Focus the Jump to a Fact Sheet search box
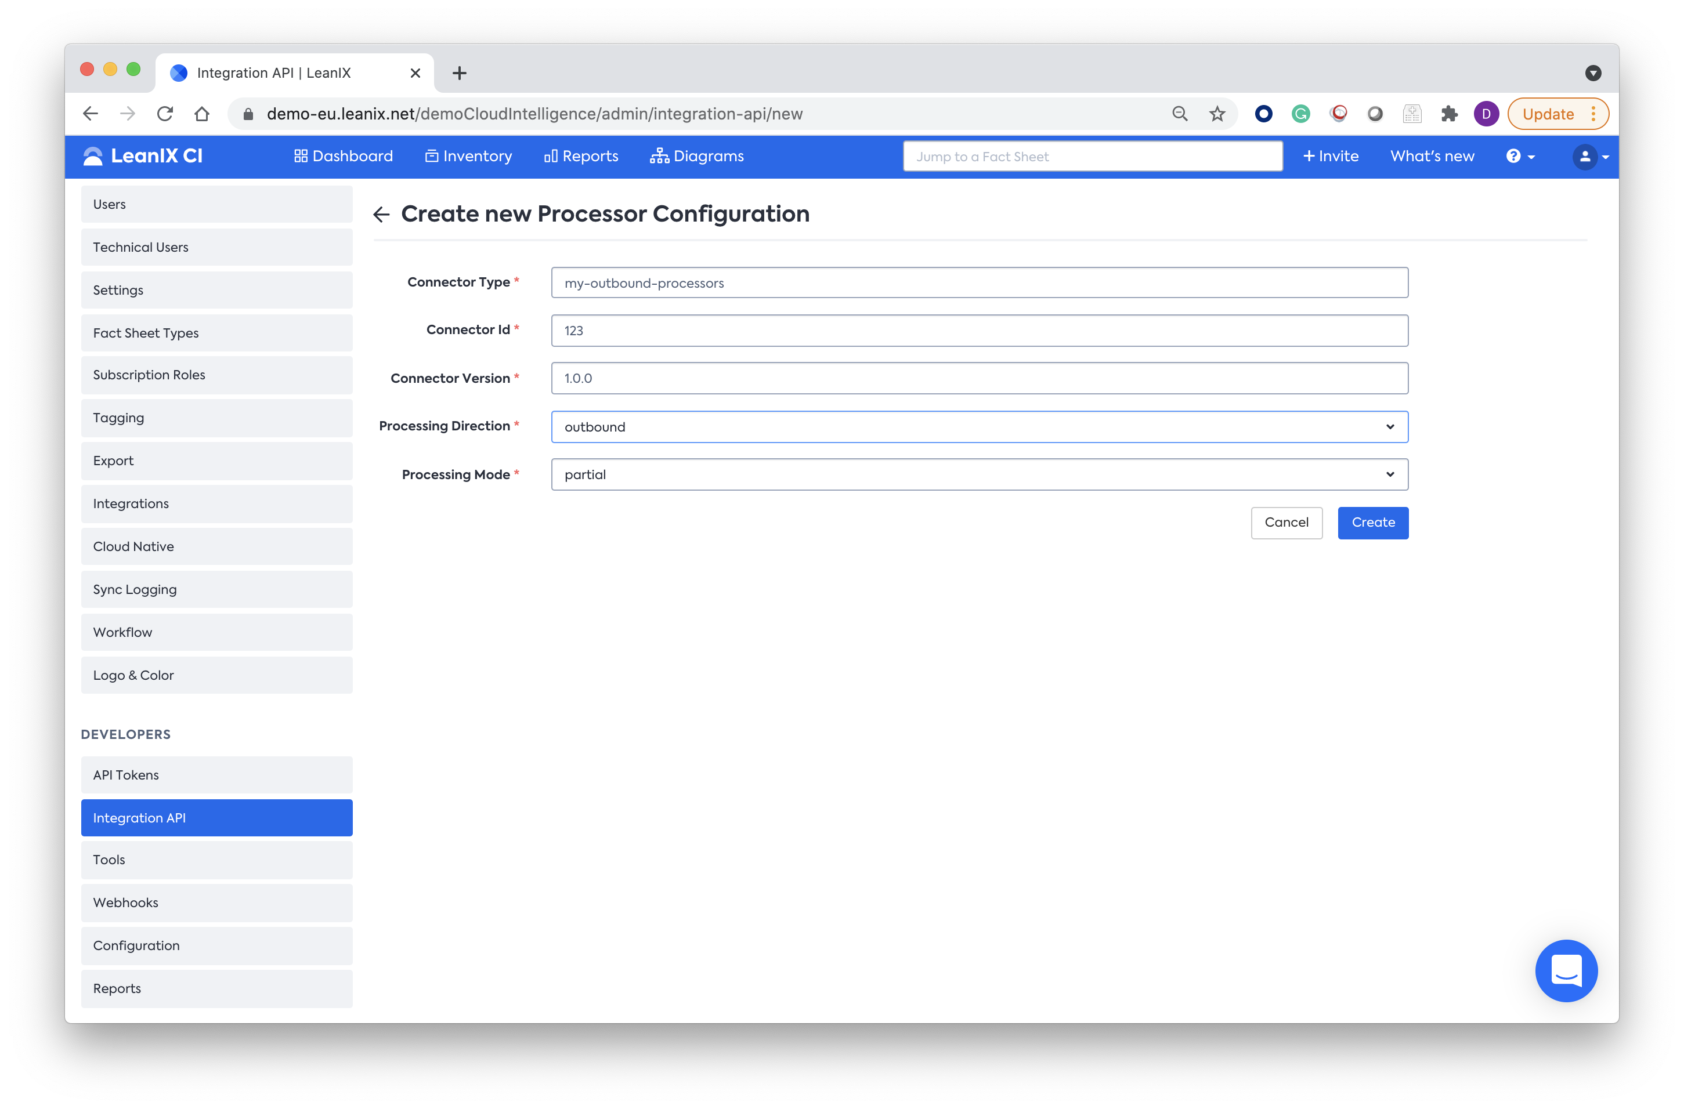 [1093, 156]
